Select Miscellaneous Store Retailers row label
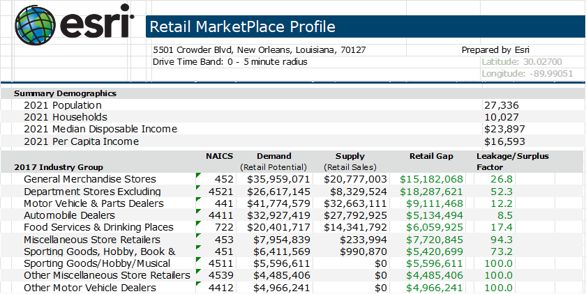The width and height of the screenshot is (586, 294). tap(92, 240)
